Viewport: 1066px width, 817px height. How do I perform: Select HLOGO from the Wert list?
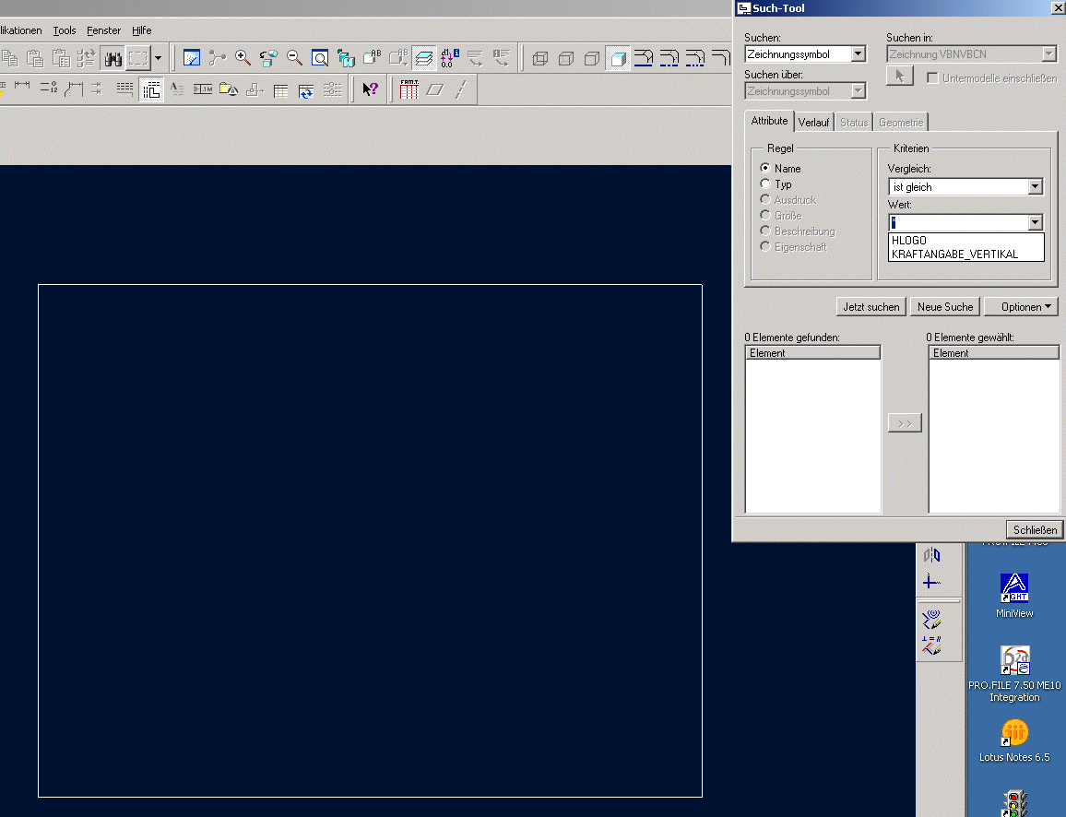(966, 241)
